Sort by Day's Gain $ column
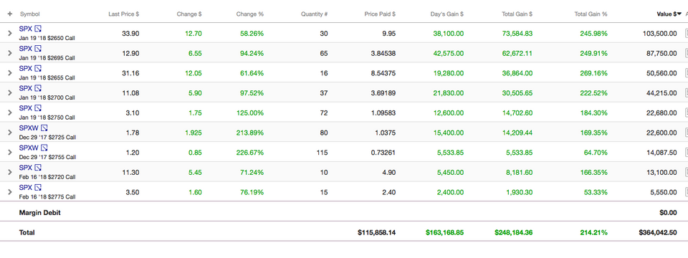Viewport: 688px width, 258px height. tap(446, 14)
